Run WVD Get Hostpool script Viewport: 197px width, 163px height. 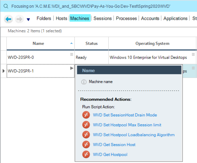click(110, 155)
